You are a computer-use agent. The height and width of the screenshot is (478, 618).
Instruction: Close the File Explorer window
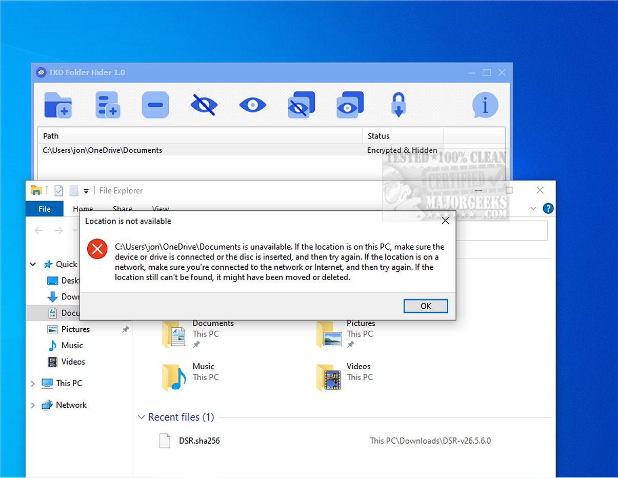pyautogui.click(x=540, y=190)
